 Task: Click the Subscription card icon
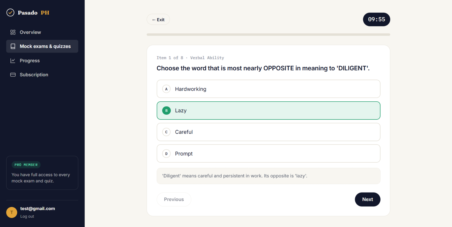[x=13, y=75]
